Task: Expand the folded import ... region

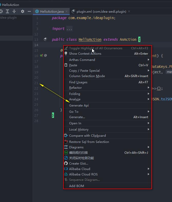Action: coord(69,29)
